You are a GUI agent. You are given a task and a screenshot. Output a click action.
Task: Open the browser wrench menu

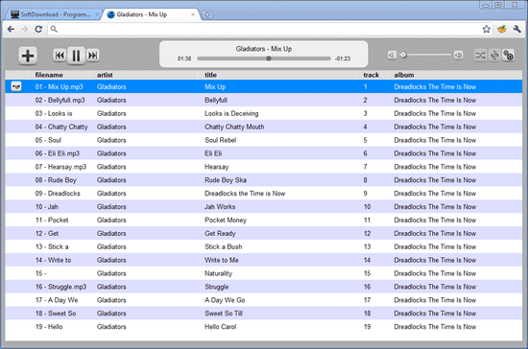click(516, 30)
